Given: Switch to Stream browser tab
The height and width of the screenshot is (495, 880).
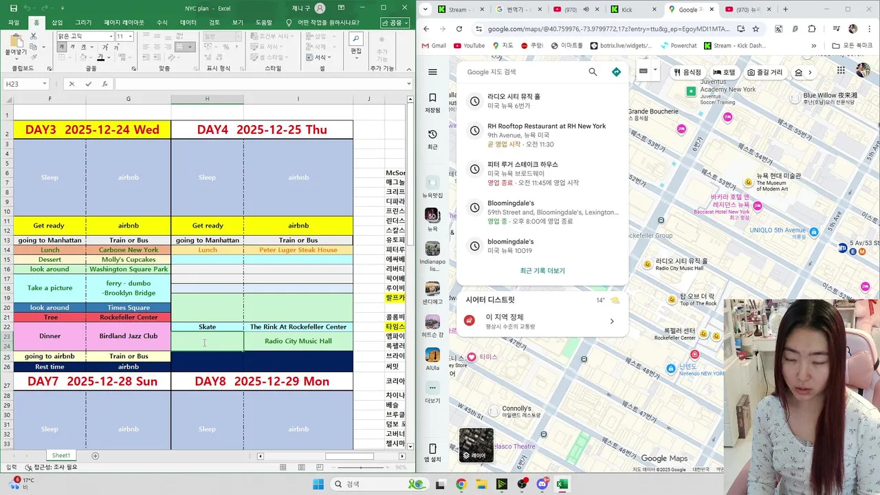Looking at the screenshot, I should pos(461,10).
